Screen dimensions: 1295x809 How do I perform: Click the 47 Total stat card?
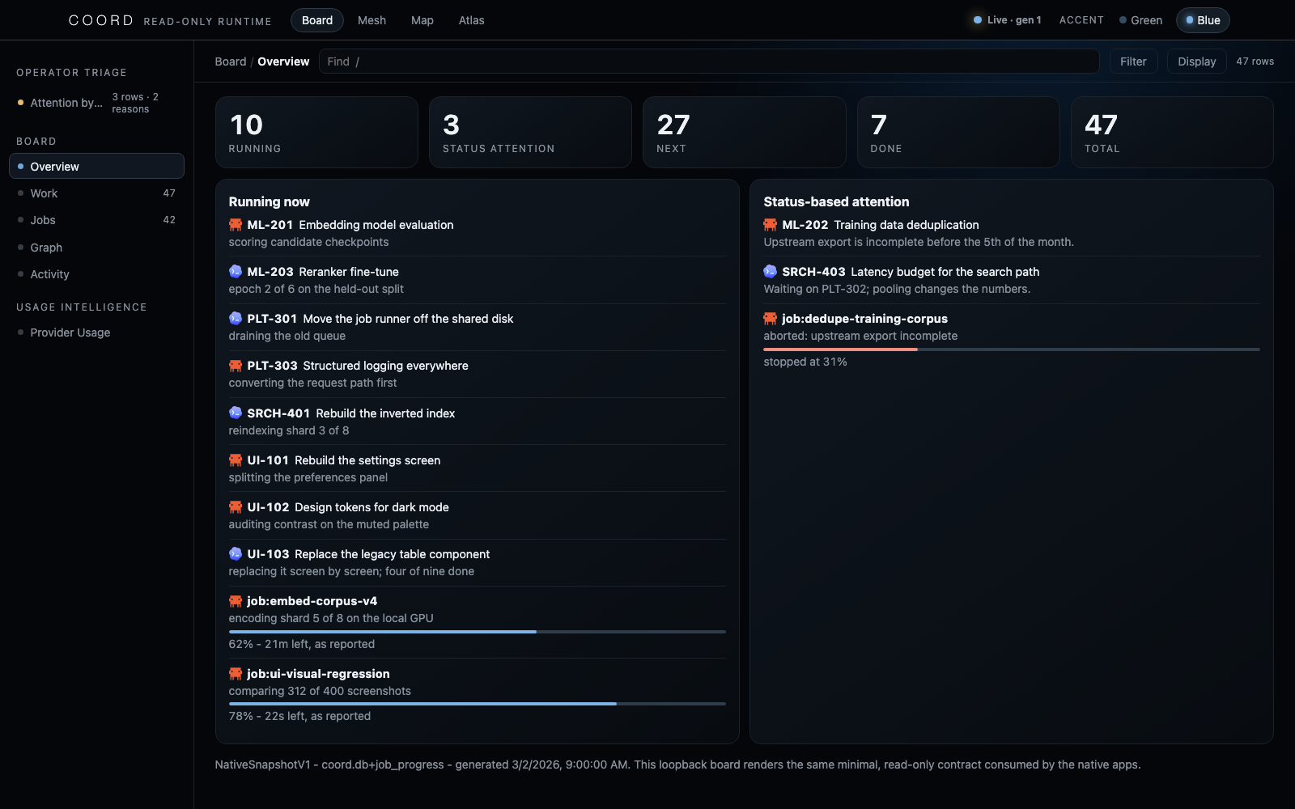coord(1172,133)
